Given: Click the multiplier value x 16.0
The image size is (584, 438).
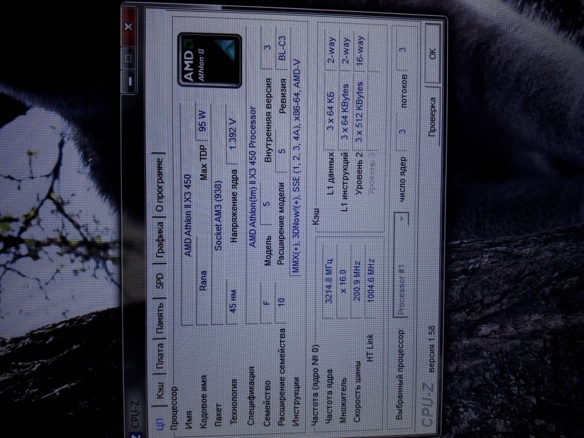Looking at the screenshot, I should 343,281.
